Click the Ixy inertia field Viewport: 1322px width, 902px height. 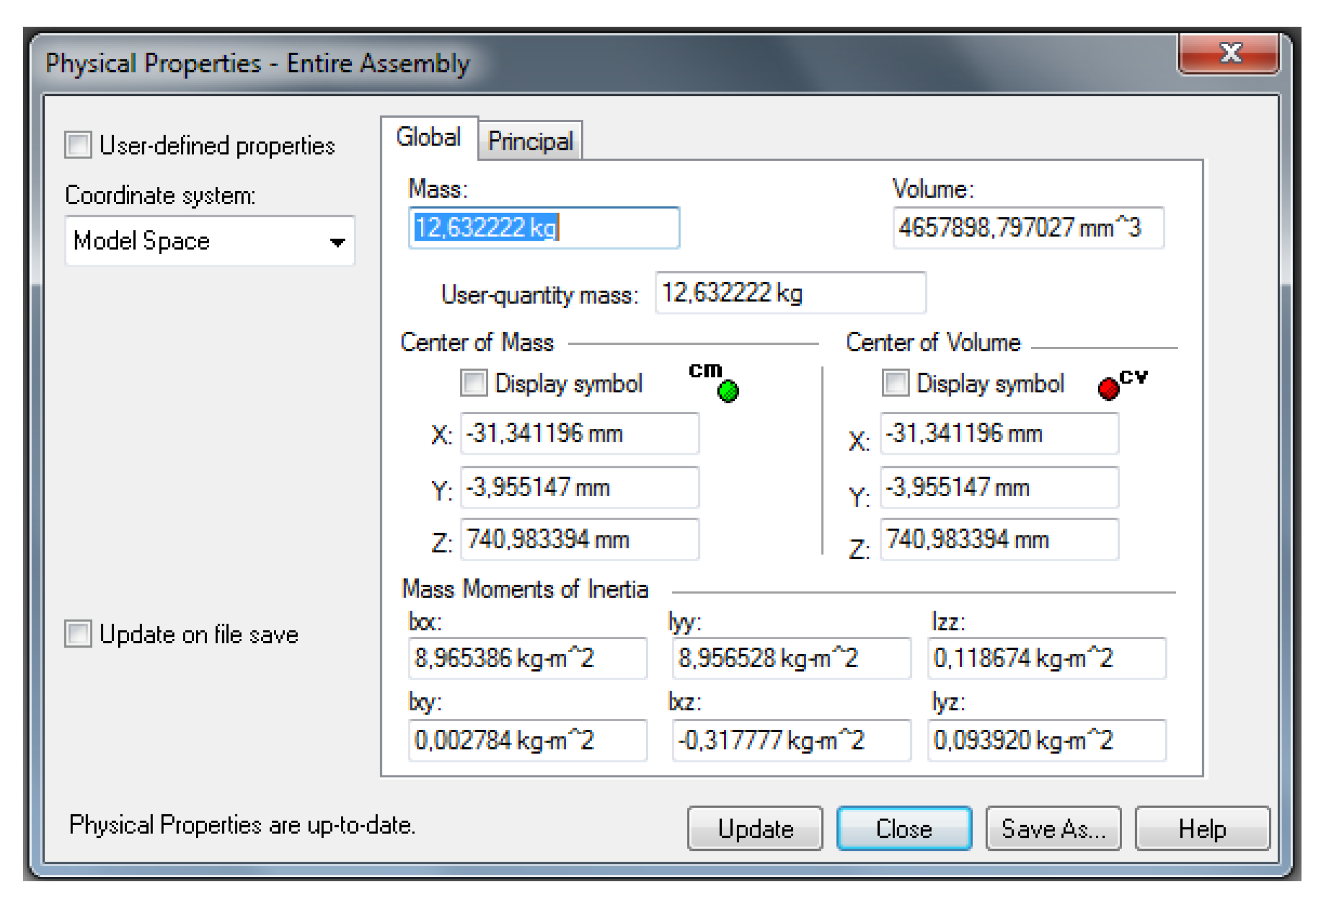click(528, 740)
